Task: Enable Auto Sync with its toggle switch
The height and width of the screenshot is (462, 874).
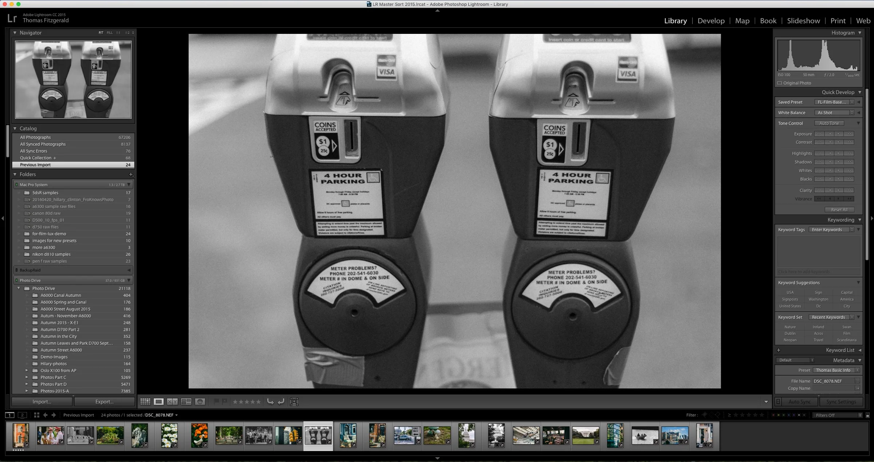Action: point(779,401)
